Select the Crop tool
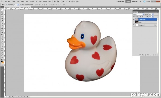This screenshot has height=98, width=161. 2,19
